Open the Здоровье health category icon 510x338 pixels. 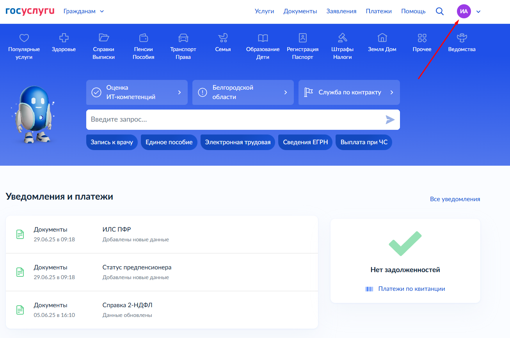pyautogui.click(x=64, y=38)
